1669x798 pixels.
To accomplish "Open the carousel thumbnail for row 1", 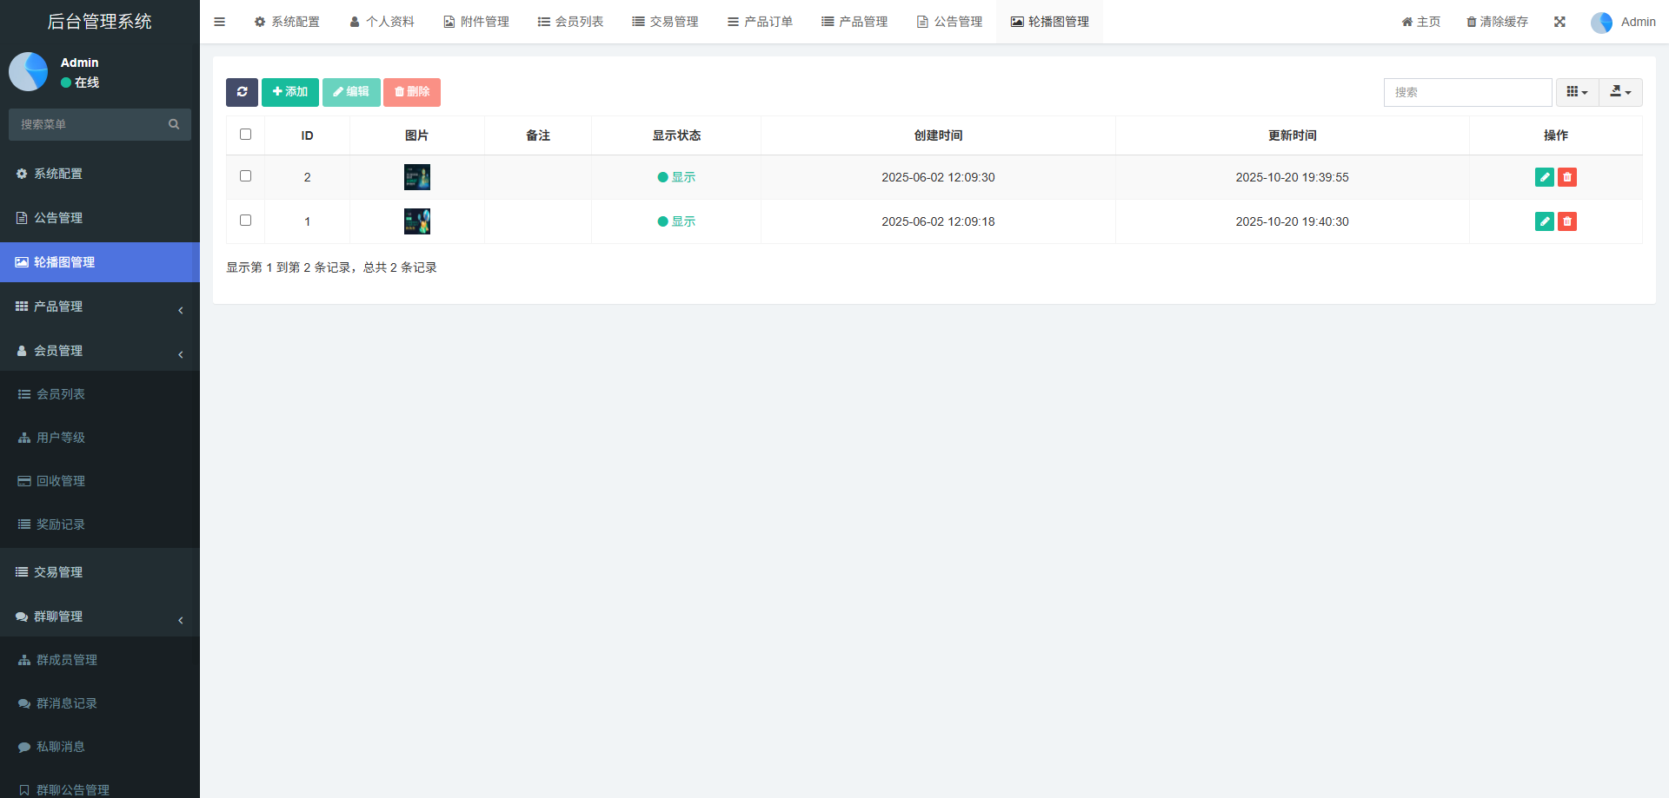I will click(417, 221).
